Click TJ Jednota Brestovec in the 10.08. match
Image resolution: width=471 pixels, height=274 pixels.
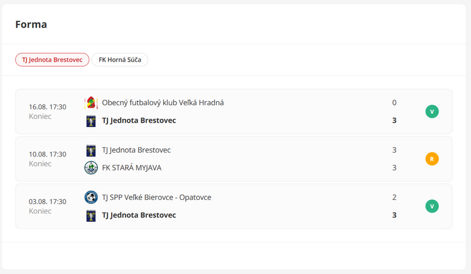coord(136,150)
